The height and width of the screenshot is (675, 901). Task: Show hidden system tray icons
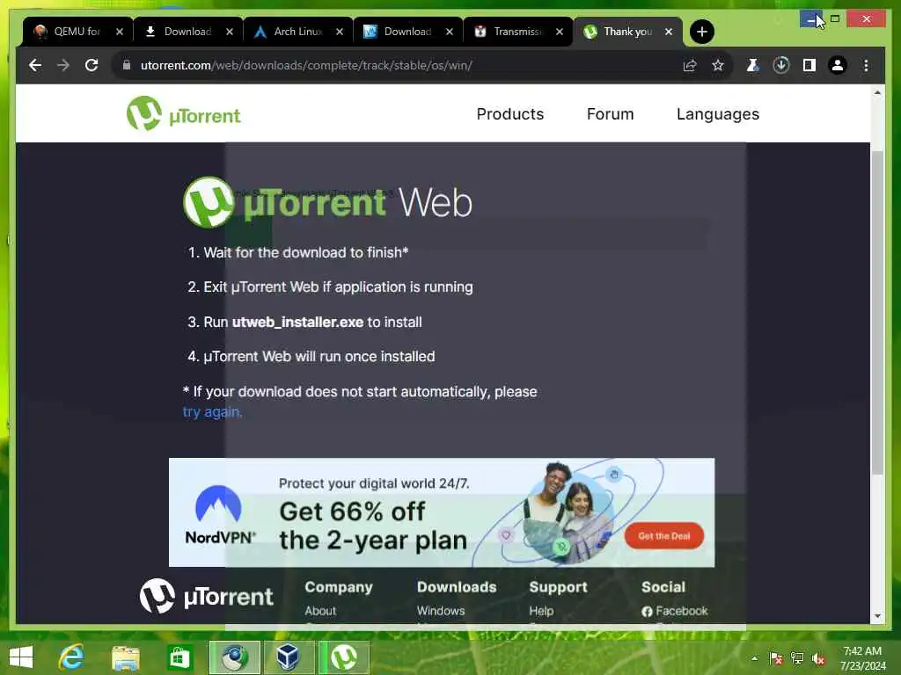point(754,658)
